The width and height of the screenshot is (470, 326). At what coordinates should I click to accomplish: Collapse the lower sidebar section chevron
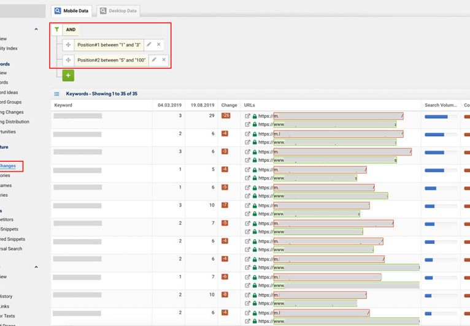(x=36, y=267)
